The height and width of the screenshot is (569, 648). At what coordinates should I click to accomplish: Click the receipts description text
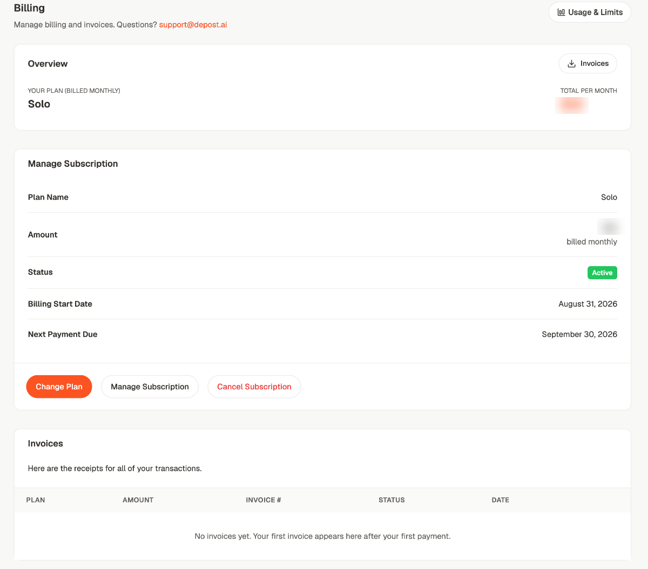(x=115, y=469)
